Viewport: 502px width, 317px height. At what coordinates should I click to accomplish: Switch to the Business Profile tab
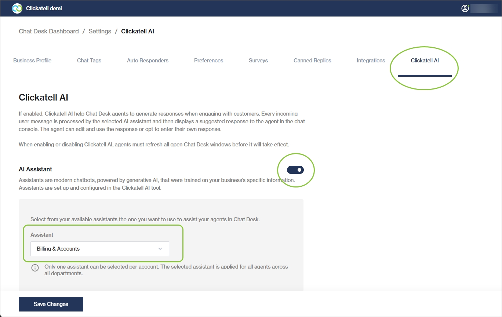[32, 61]
